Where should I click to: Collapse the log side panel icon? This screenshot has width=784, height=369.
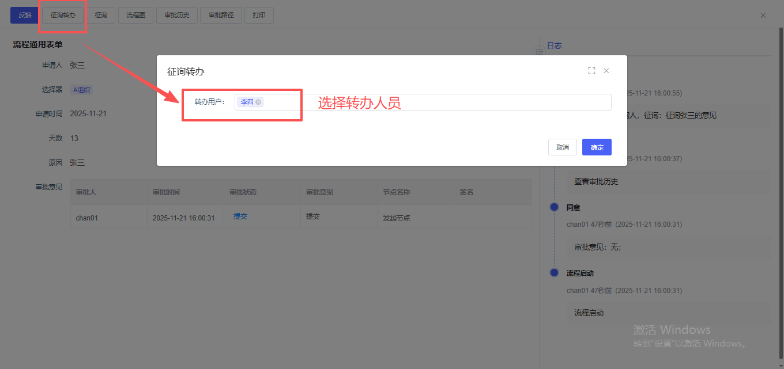coord(540,52)
